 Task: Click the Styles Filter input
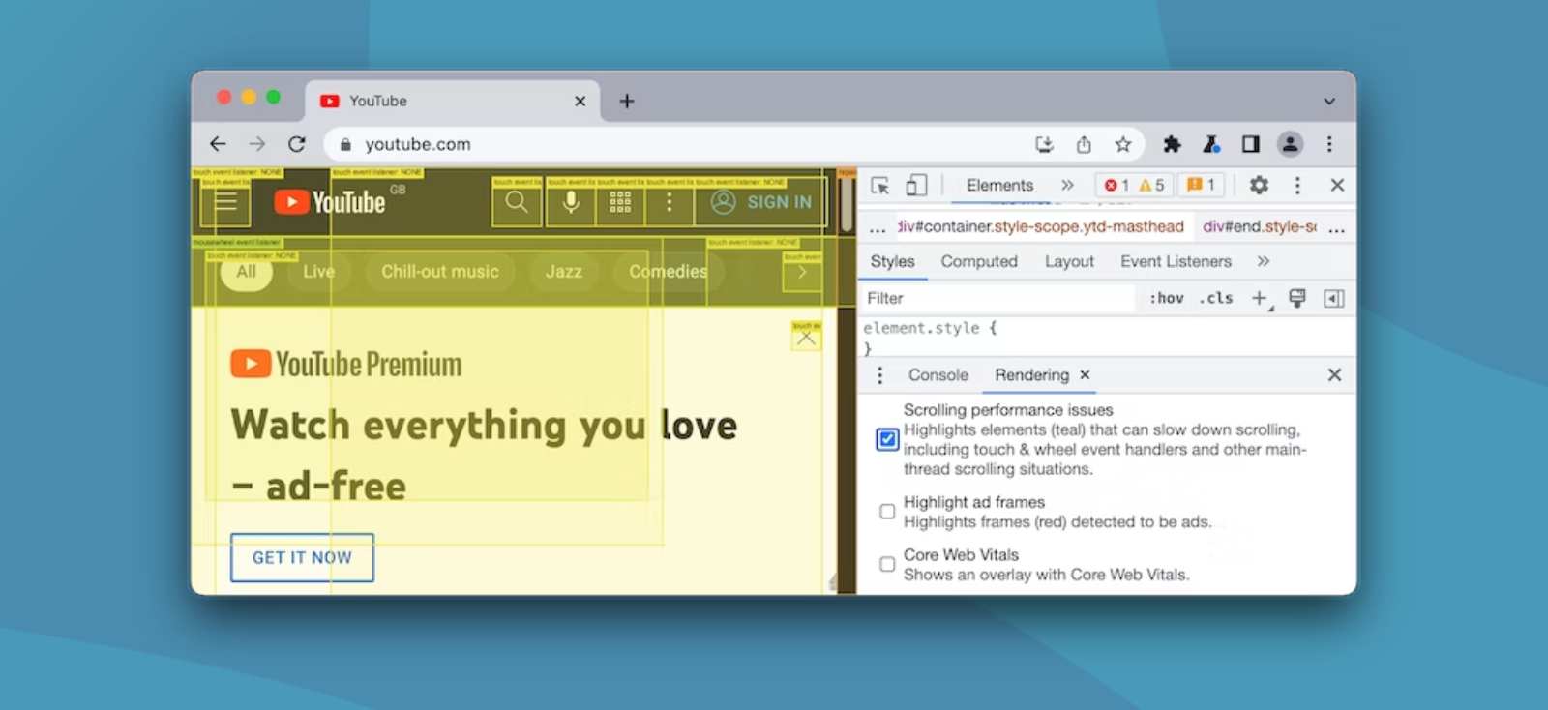point(998,298)
